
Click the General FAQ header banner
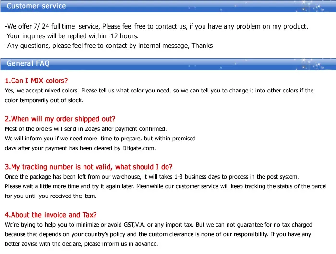coord(168,64)
